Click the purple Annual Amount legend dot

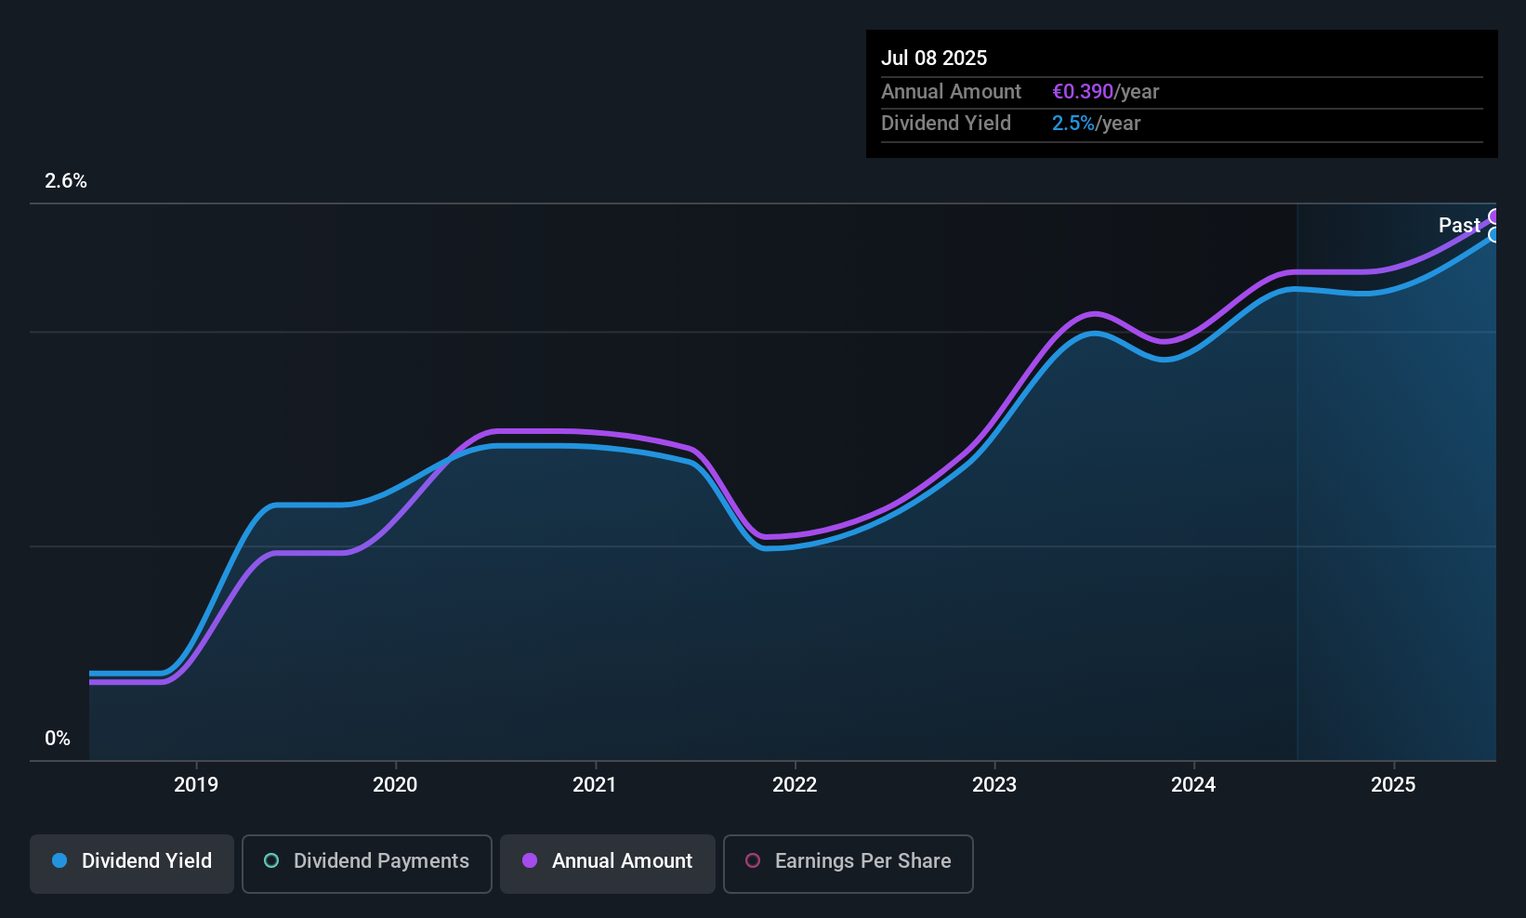click(530, 860)
